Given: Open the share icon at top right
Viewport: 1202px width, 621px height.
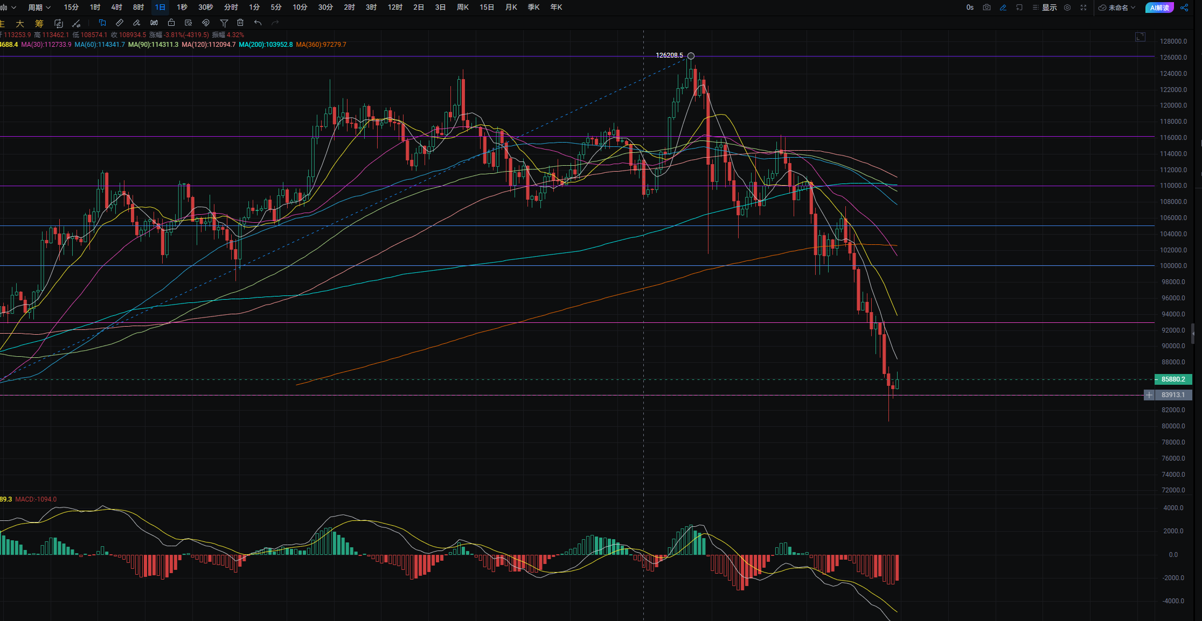Looking at the screenshot, I should point(1184,8).
